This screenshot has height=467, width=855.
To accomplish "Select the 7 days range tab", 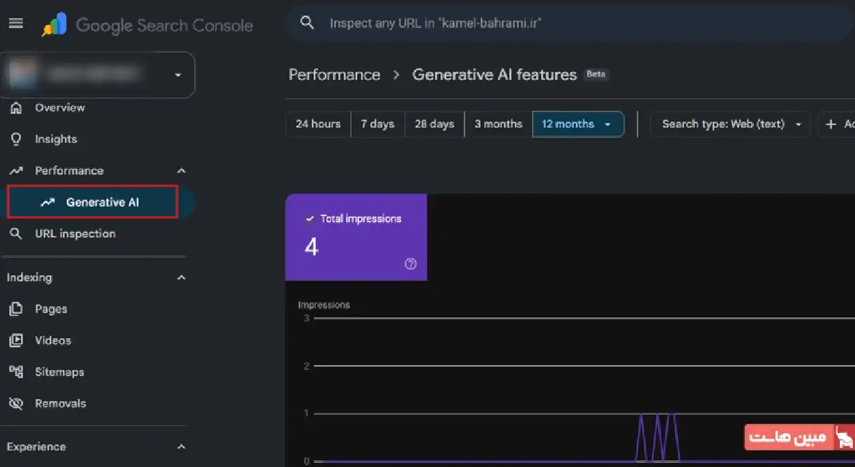I will point(378,124).
